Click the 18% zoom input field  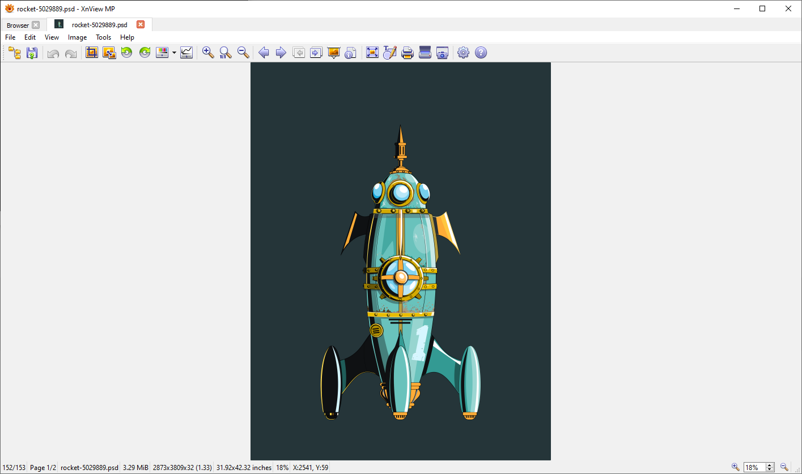(x=754, y=467)
